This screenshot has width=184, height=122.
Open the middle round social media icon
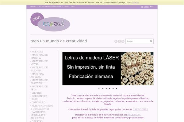119,41
